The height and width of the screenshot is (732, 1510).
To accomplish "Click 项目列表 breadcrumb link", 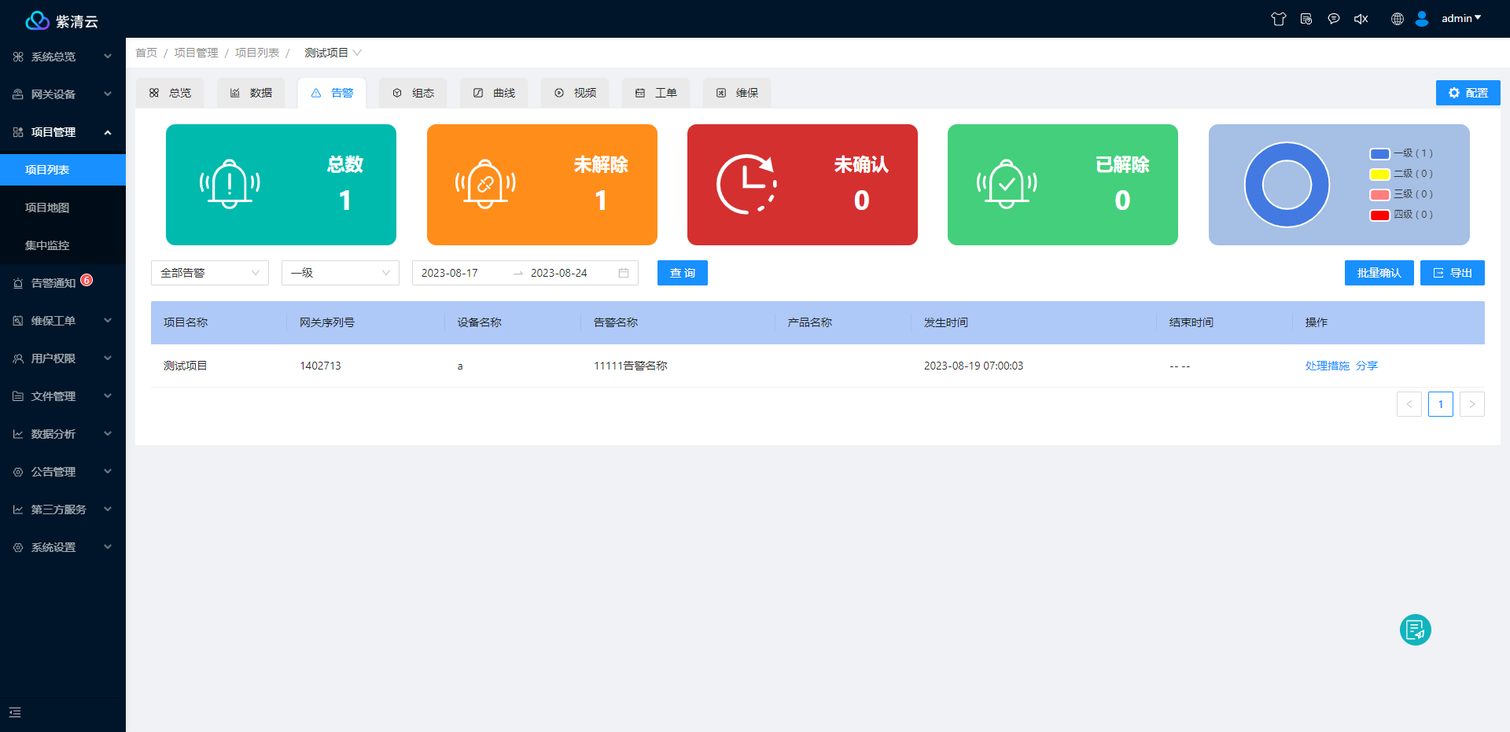I will click(x=257, y=53).
